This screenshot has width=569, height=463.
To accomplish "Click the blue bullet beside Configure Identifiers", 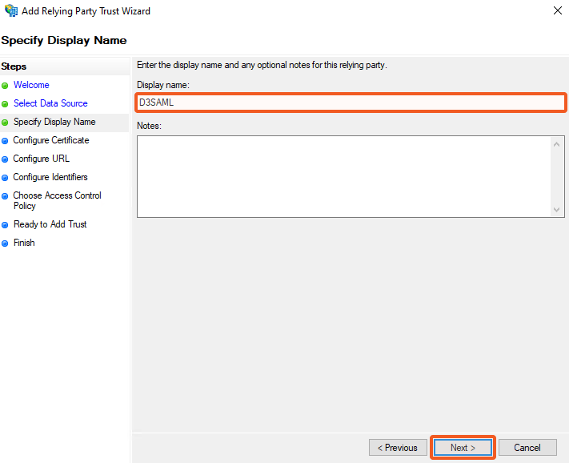I will point(5,178).
